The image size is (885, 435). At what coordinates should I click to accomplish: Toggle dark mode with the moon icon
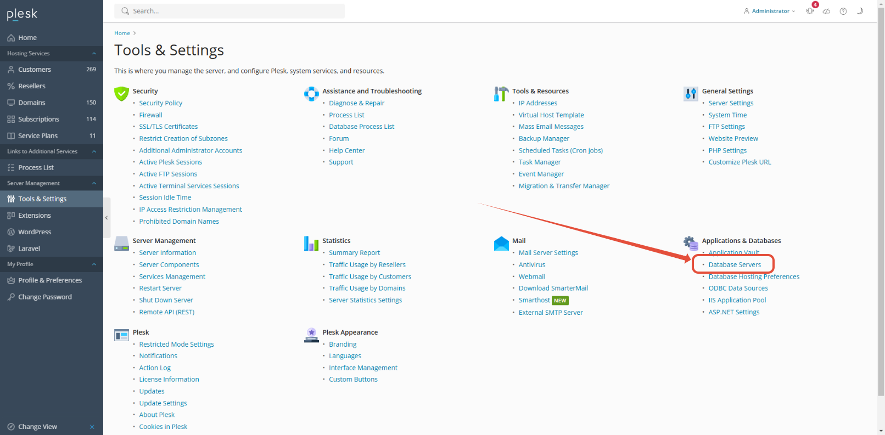[860, 11]
